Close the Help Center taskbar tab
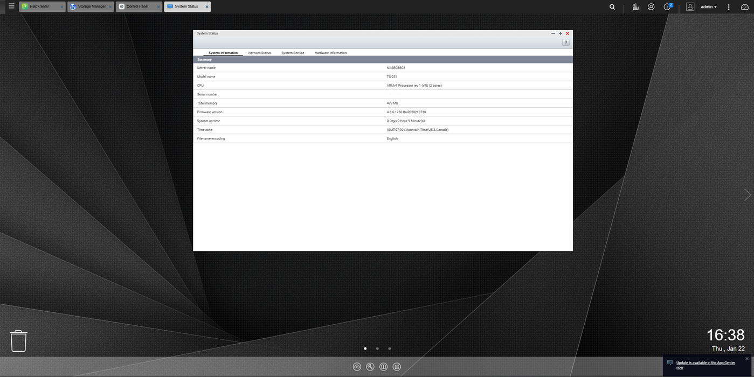The image size is (754, 377). pos(61,7)
